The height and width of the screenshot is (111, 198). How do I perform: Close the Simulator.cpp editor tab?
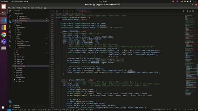pyautogui.click(x=91, y=11)
